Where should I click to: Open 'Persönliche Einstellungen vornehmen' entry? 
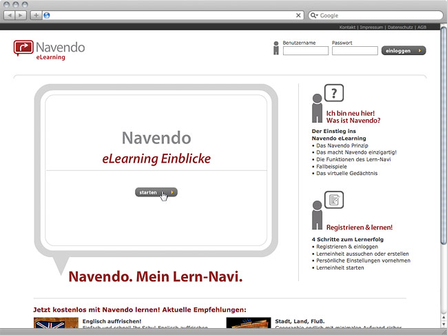(x=363, y=261)
